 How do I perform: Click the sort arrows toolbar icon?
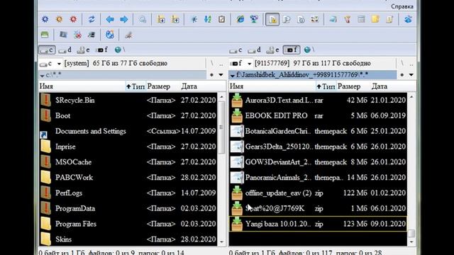[208, 19]
